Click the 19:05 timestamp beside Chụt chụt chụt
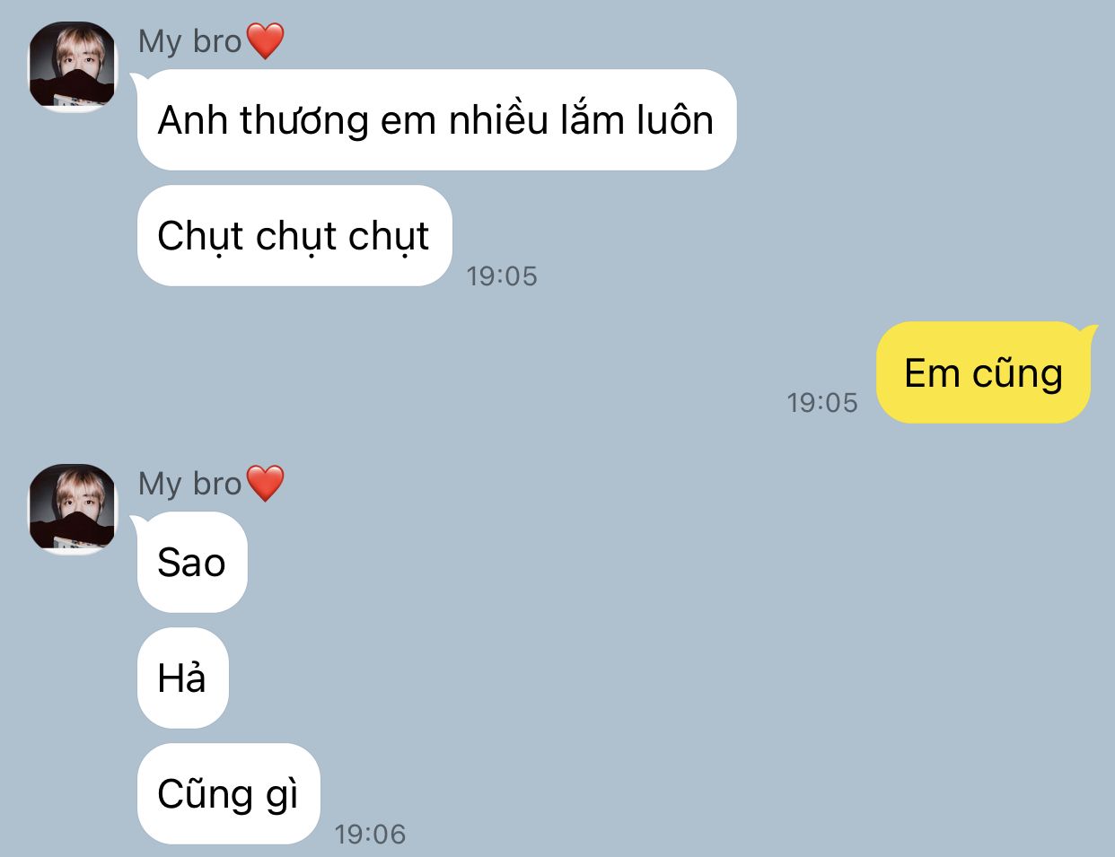Image resolution: width=1115 pixels, height=857 pixels. (x=502, y=275)
